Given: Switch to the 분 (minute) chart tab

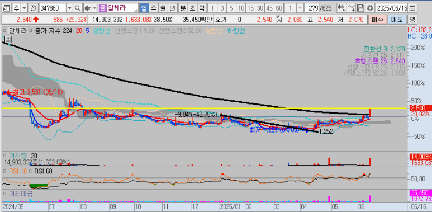Looking at the screenshot, I should click(x=183, y=8).
